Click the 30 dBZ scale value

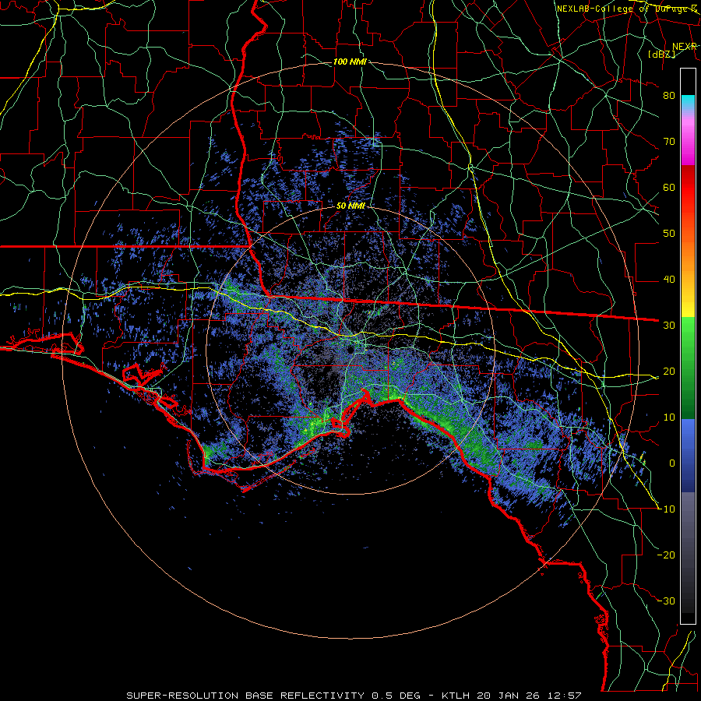point(669,326)
